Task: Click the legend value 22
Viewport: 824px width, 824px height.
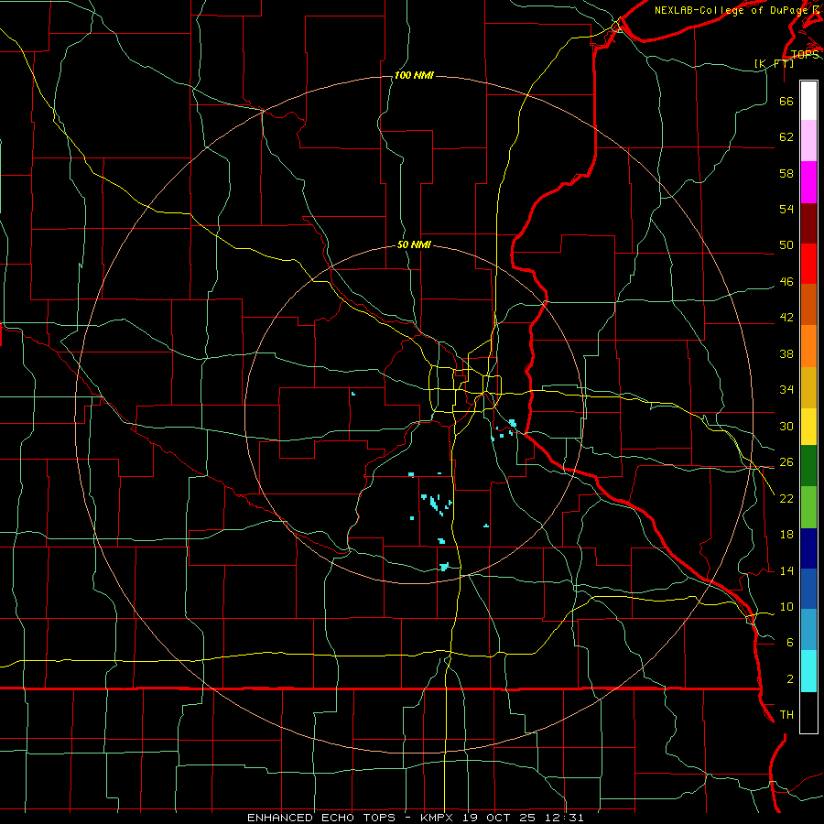Action: 786,498
